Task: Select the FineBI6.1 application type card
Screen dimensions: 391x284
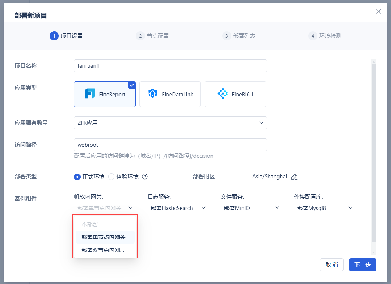Action: (235, 94)
